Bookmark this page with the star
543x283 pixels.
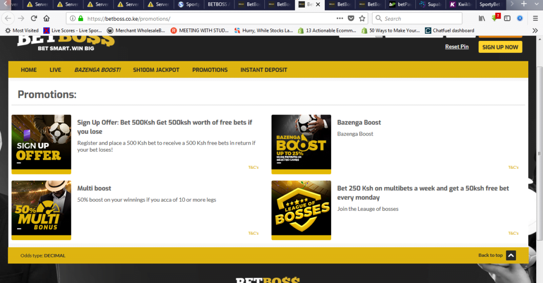(362, 19)
